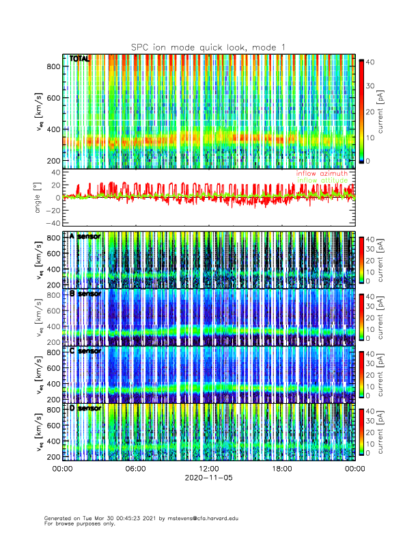Select the 'D sensor' panel label
Viewport: 418px width, 542px height.
(85, 409)
